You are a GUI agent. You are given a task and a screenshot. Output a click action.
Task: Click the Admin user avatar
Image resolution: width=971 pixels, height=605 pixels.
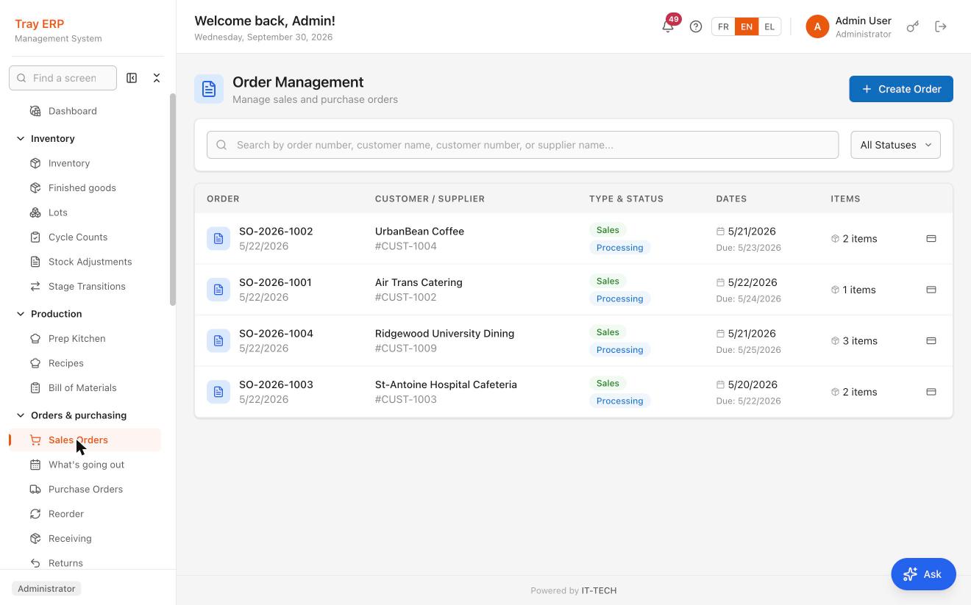(817, 26)
